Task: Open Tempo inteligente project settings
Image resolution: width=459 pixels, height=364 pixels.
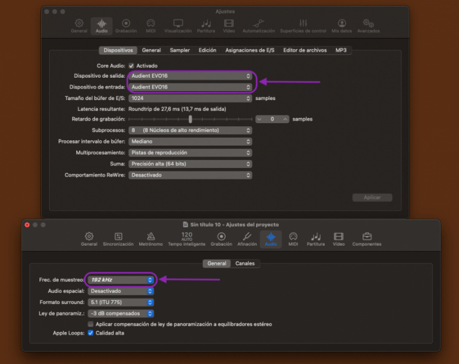Action: click(x=187, y=239)
